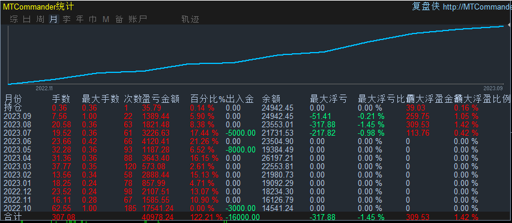Select the 2022.11 month row
512x223 pixels.
click(256, 200)
